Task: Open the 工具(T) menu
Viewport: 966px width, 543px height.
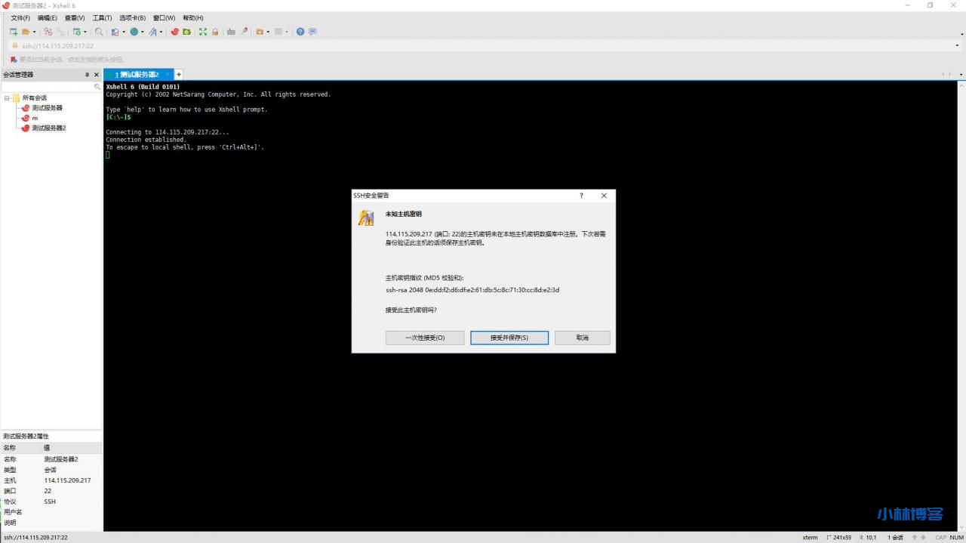Action: pyautogui.click(x=102, y=18)
